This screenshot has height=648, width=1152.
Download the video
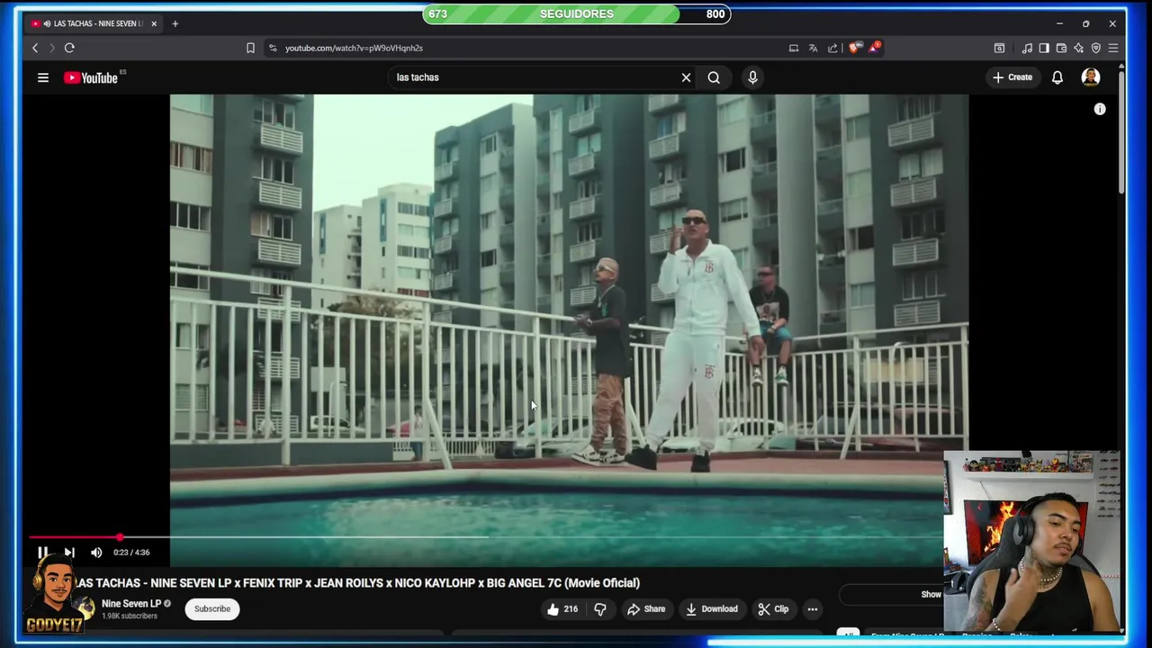(711, 609)
